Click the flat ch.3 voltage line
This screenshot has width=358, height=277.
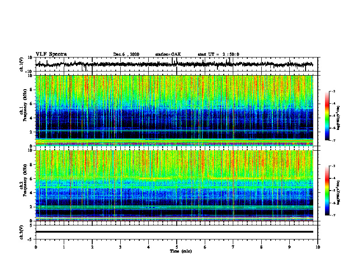[x=174, y=232]
